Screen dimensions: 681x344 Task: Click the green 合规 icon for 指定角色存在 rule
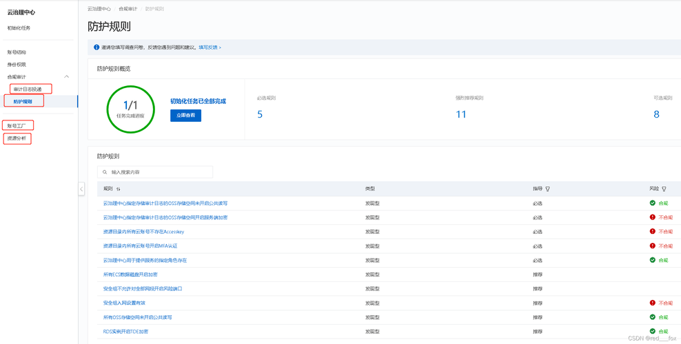pos(652,260)
